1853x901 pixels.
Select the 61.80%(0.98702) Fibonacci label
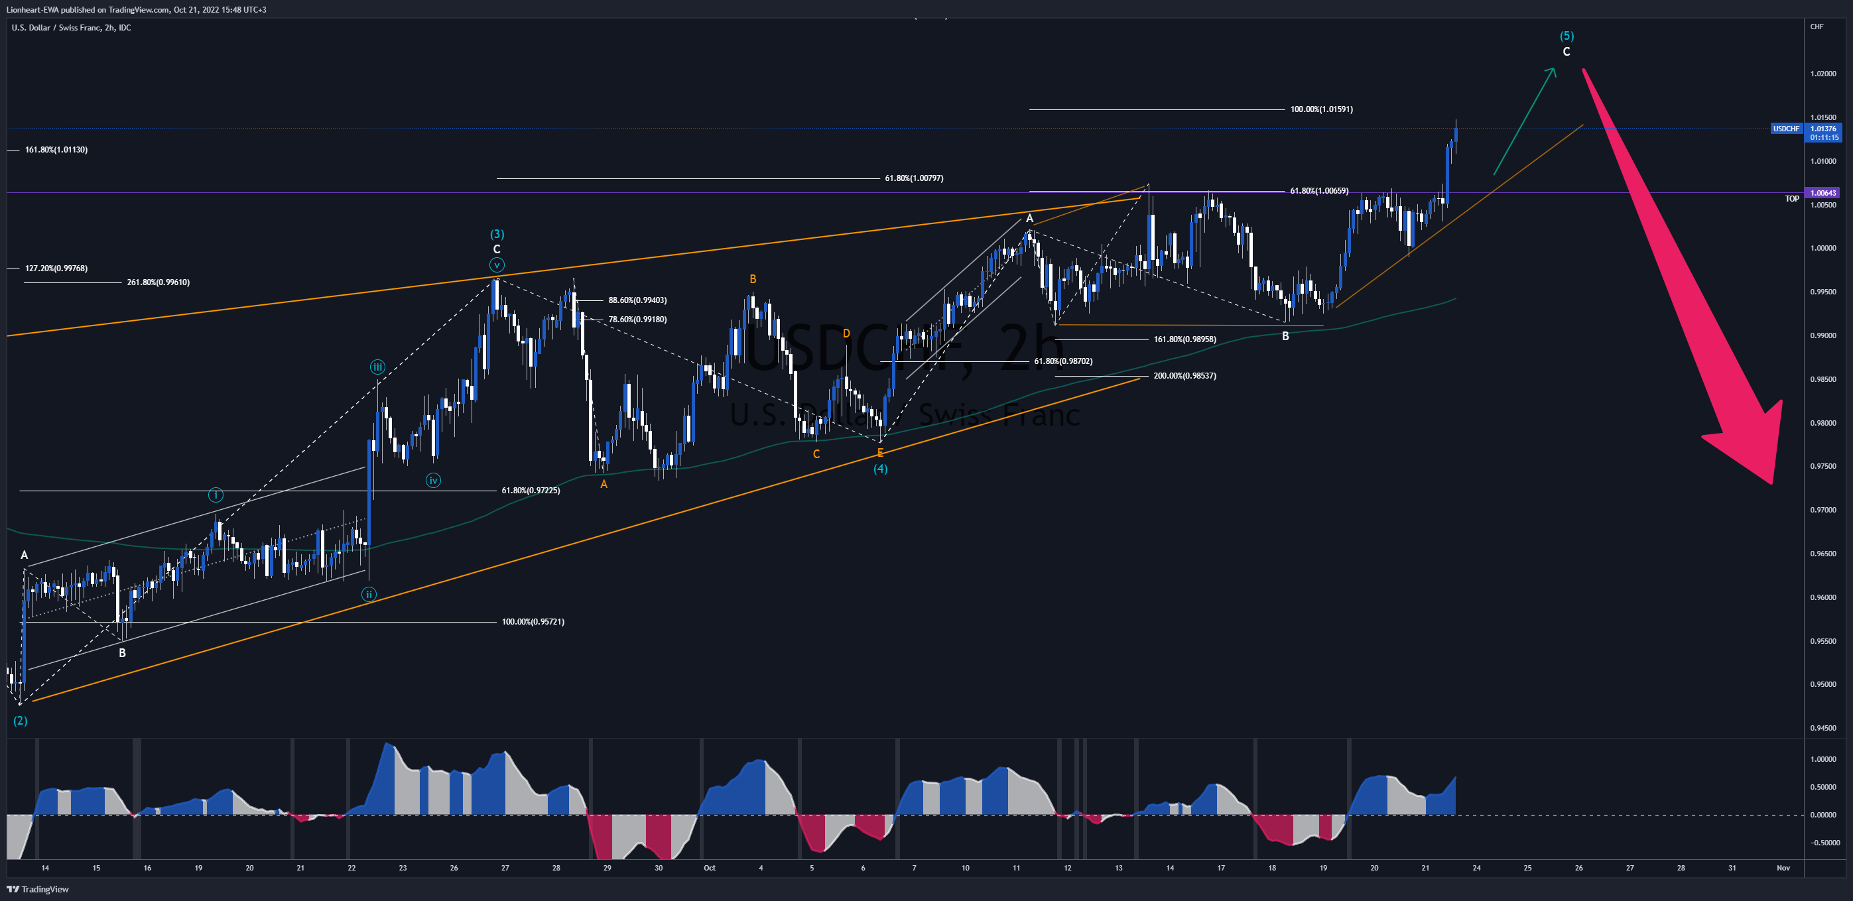(1063, 362)
